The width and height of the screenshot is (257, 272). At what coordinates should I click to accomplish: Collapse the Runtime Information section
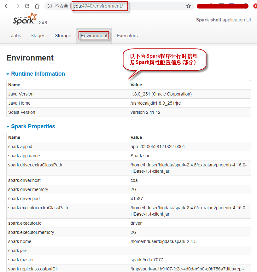tap(8, 74)
